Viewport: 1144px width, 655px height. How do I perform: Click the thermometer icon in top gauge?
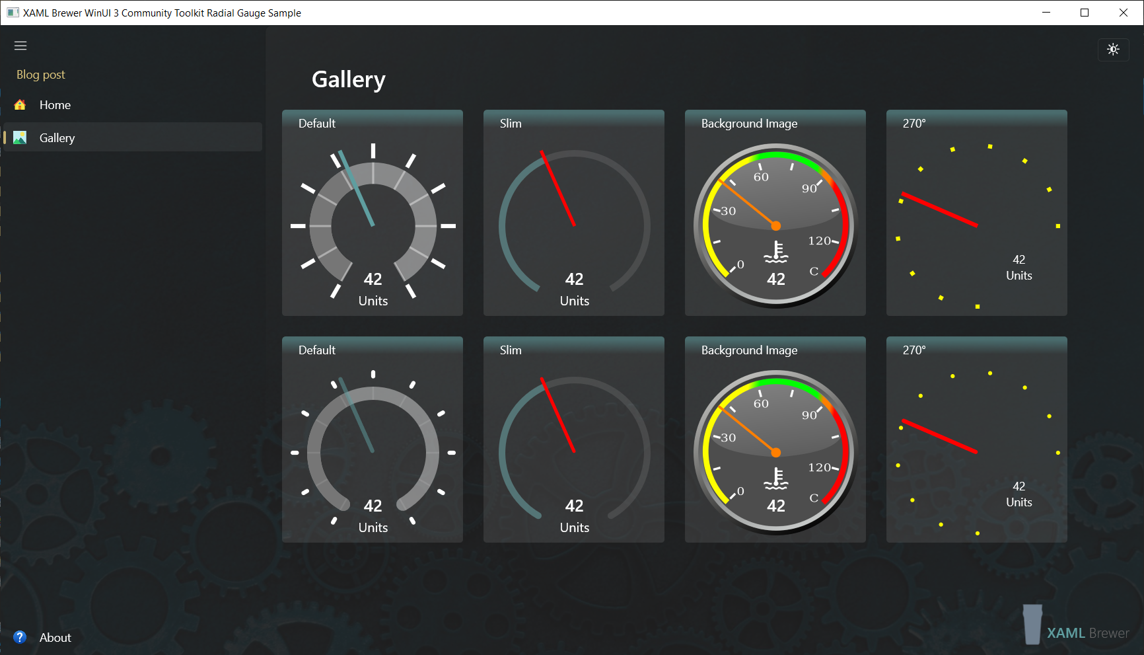tap(776, 252)
